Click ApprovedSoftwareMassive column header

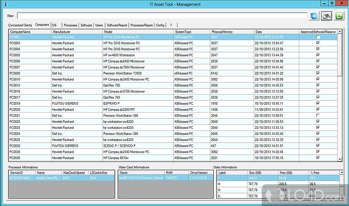click(318, 32)
